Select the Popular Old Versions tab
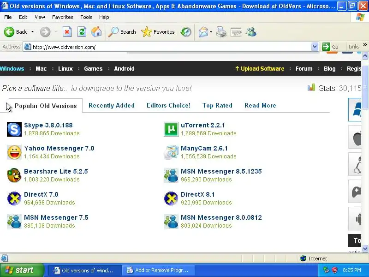Image resolution: width=369 pixels, height=277 pixels. pos(46,106)
